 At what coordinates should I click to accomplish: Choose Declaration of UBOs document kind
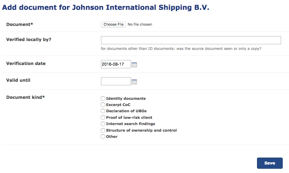click(103, 111)
